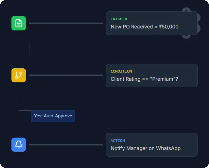Screen dimensions: 209x168
Task: Click the connector line beside the bell icon
Action: (66, 144)
